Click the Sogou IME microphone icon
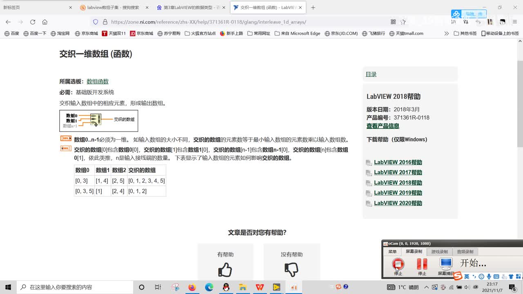The width and height of the screenshot is (523, 294). pos(489,276)
